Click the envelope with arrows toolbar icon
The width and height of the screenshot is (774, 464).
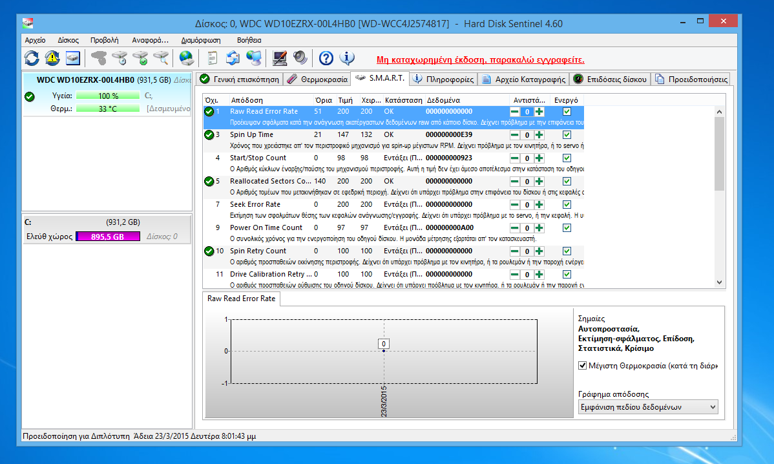click(233, 58)
